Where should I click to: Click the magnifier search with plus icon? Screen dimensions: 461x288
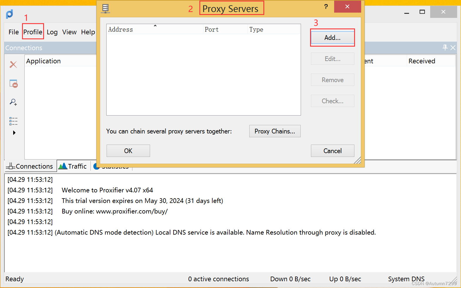click(13, 102)
